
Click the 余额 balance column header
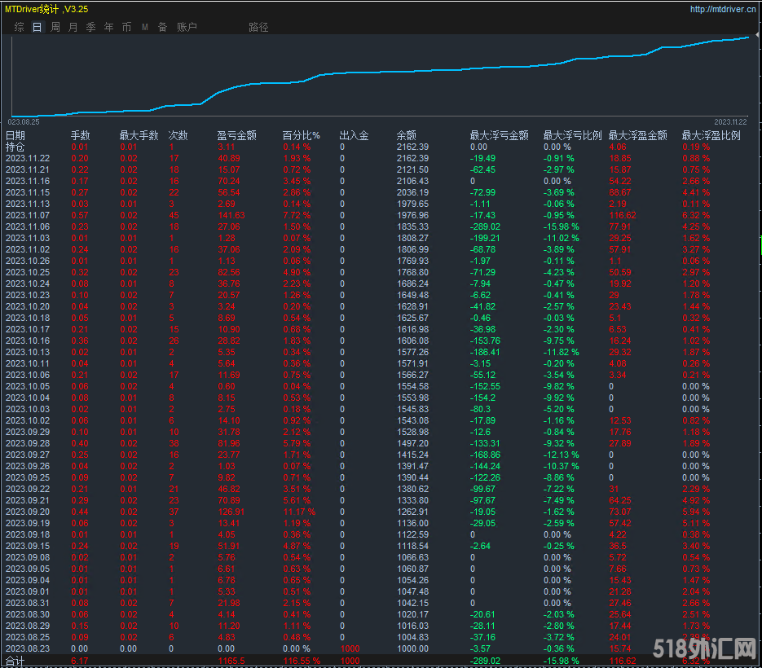pyautogui.click(x=406, y=135)
